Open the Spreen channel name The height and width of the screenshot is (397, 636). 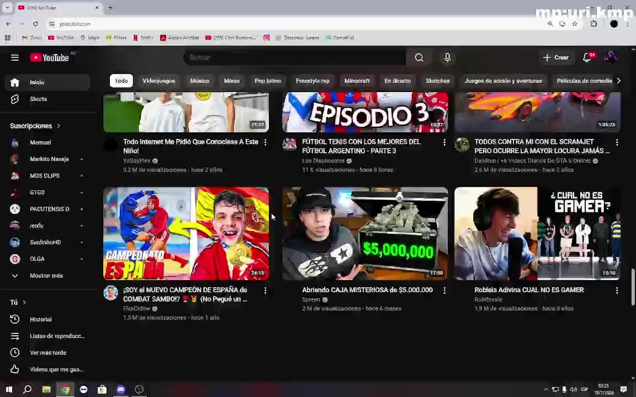pos(311,300)
